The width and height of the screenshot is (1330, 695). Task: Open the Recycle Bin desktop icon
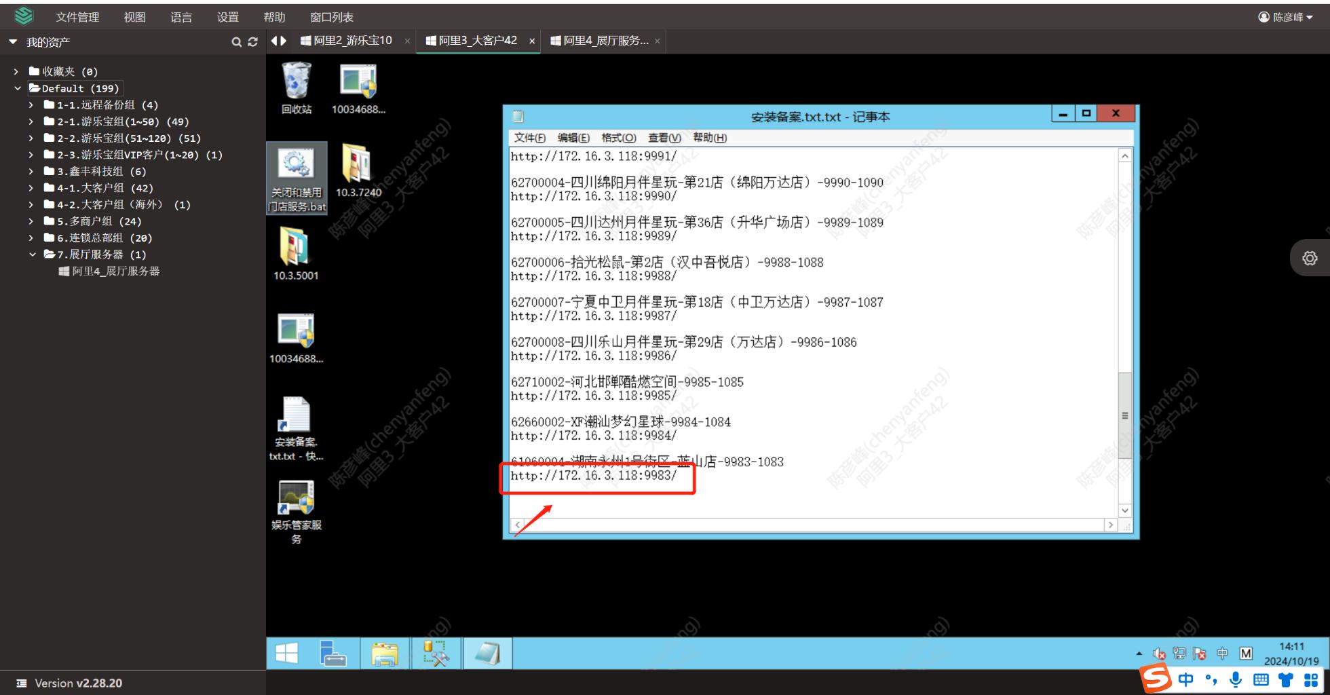[297, 88]
